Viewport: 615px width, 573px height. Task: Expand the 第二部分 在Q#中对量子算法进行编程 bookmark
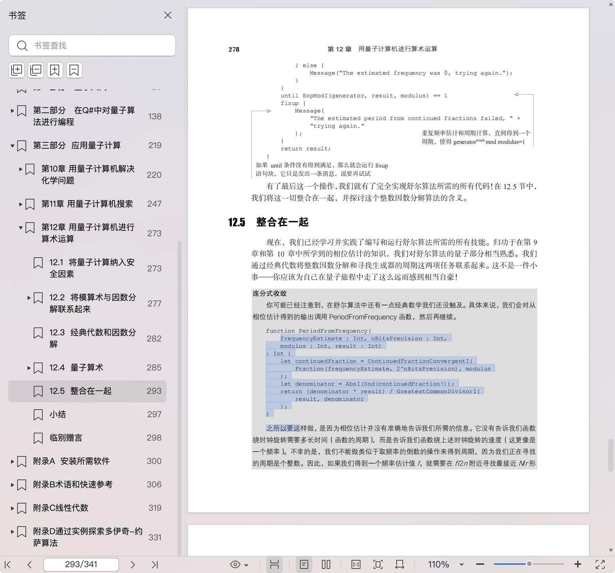pyautogui.click(x=12, y=111)
